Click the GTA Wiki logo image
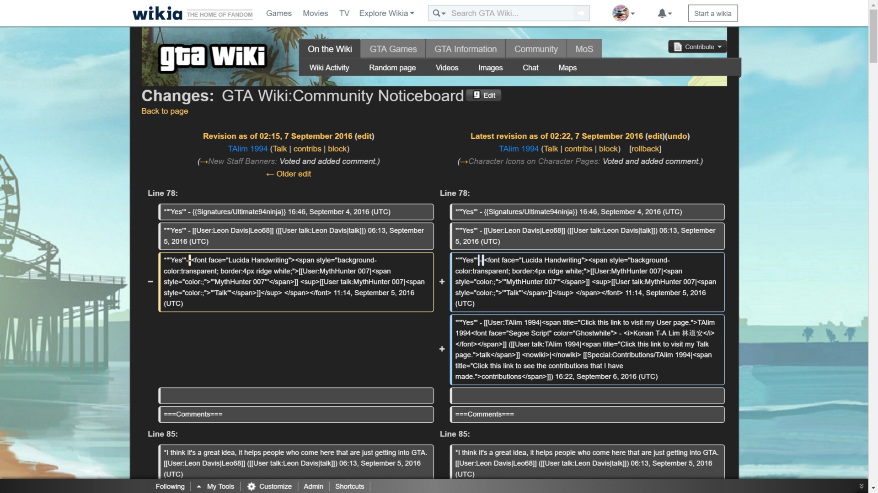The height and width of the screenshot is (493, 878). (x=212, y=57)
